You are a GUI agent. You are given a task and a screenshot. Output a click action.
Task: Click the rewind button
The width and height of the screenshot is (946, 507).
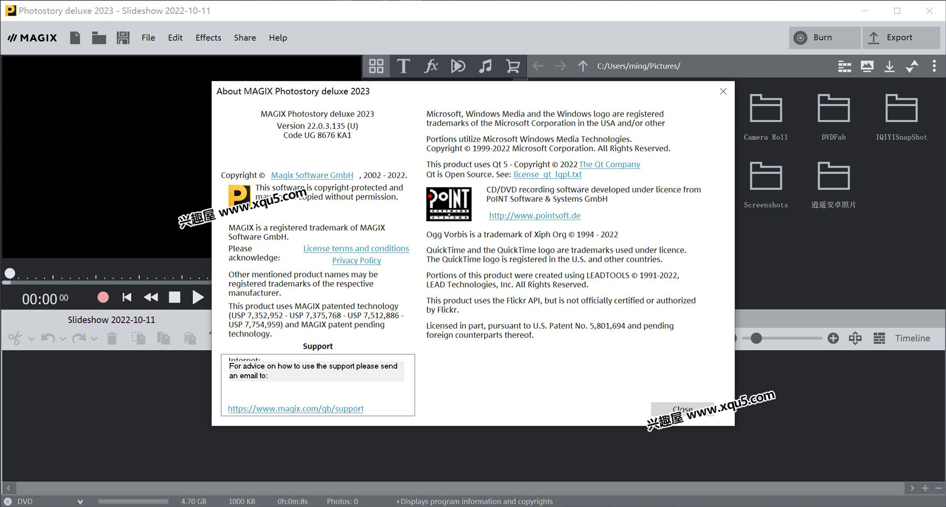point(151,297)
